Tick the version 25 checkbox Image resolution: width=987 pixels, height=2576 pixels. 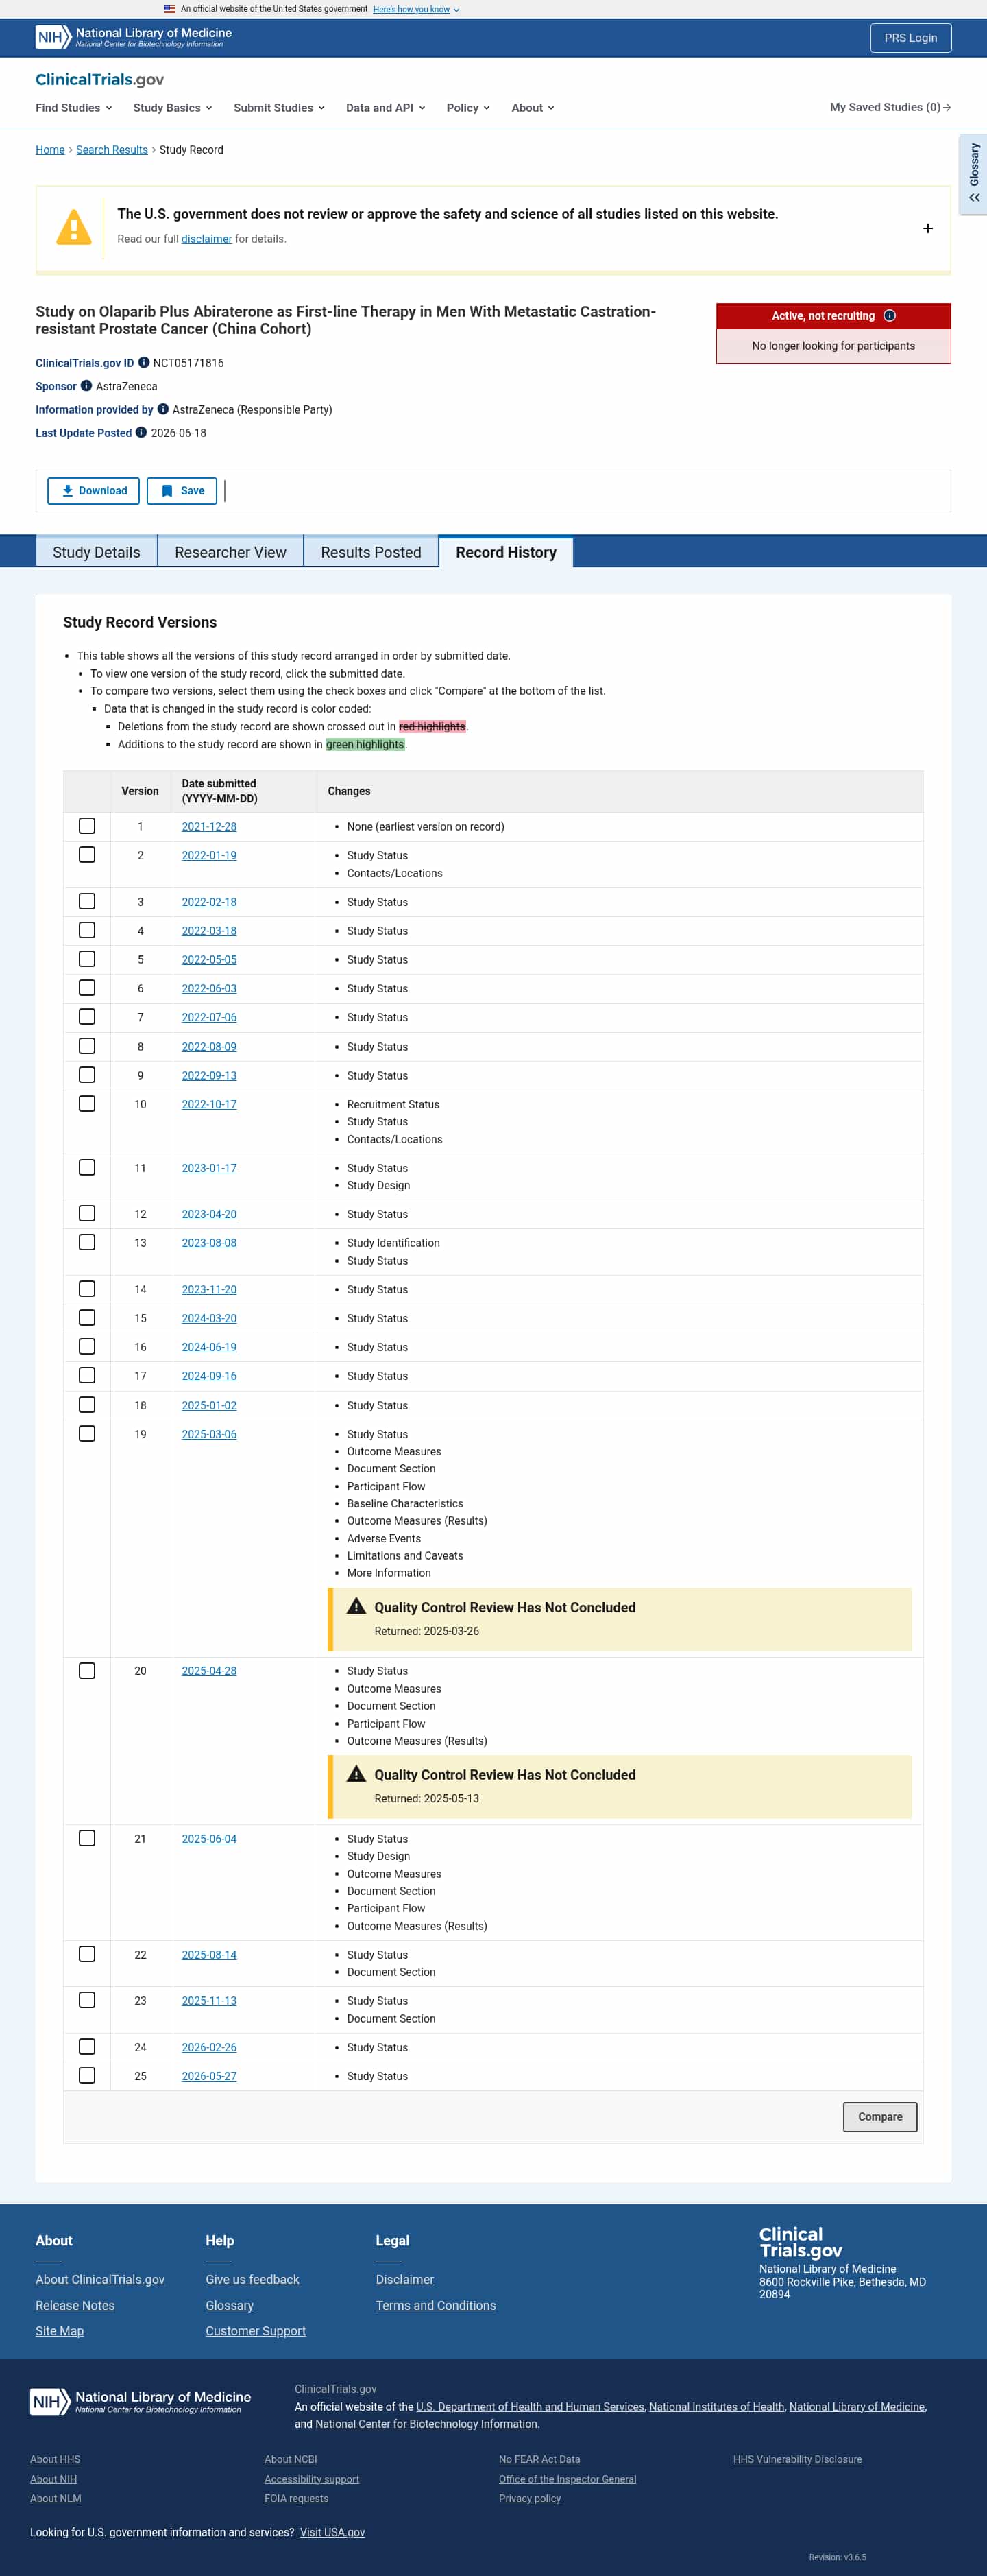[87, 2076]
